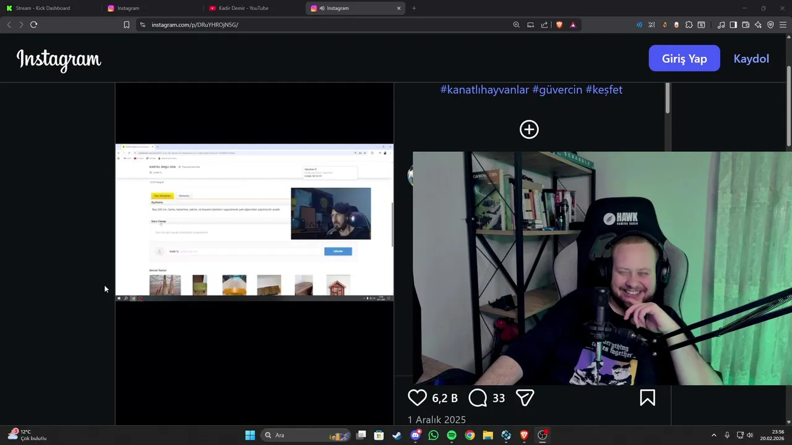Share the post with the paper plane icon
Image resolution: width=792 pixels, height=445 pixels.
pos(525,398)
